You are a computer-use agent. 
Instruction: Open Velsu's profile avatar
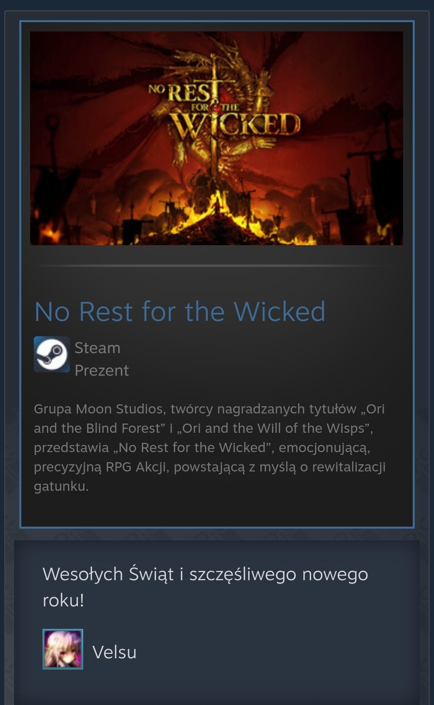63,649
